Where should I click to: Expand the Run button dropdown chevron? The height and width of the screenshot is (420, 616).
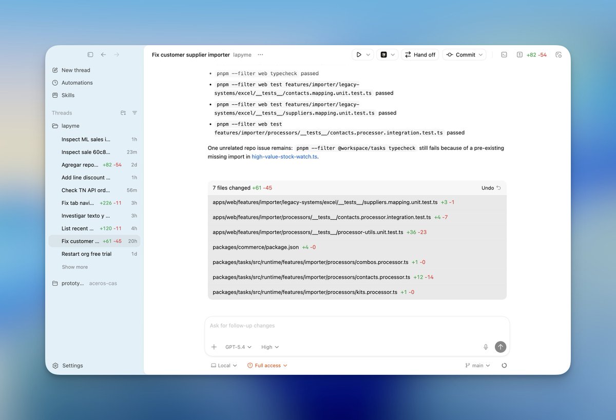(368, 54)
